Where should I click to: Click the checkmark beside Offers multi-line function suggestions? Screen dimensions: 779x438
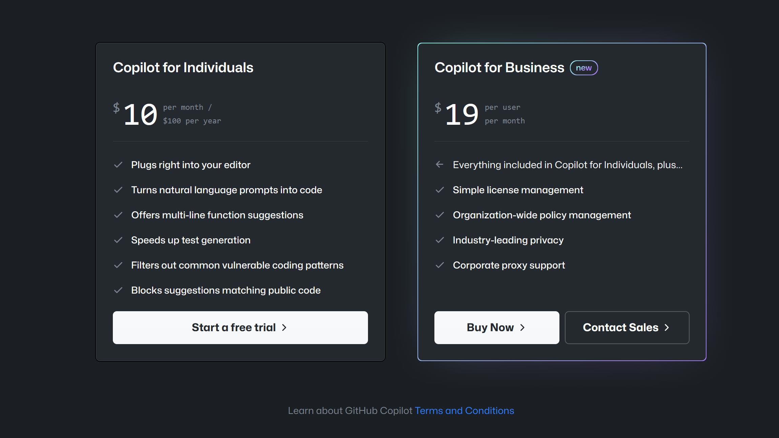coord(118,215)
